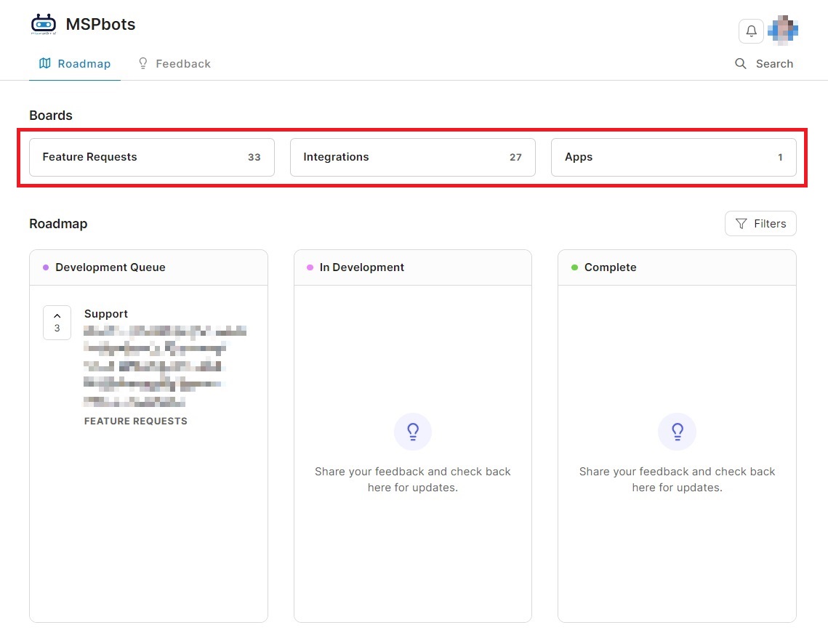828x633 pixels.
Task: Open the notifications bell
Action: 751,31
